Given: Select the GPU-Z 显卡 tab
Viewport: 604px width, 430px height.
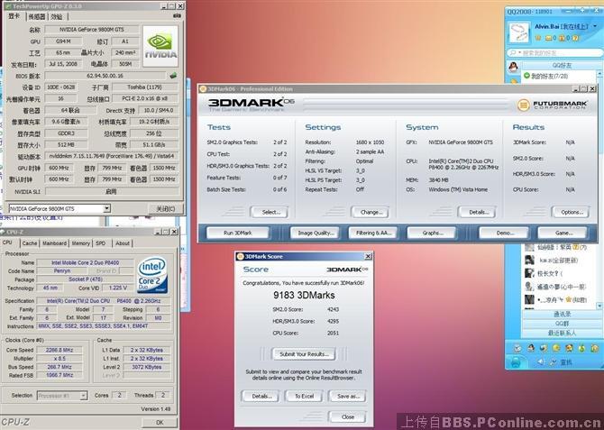Looking at the screenshot, I should point(14,16).
